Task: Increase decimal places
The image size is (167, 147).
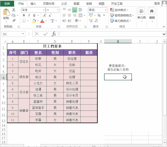Action: pyautogui.click(x=91, y=21)
